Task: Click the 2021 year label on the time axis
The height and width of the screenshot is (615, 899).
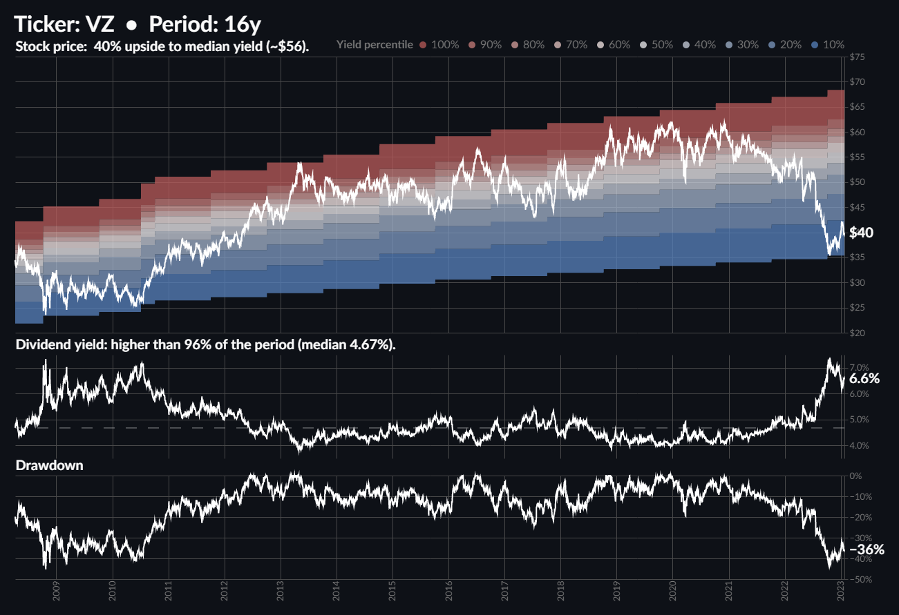Action: [728, 592]
